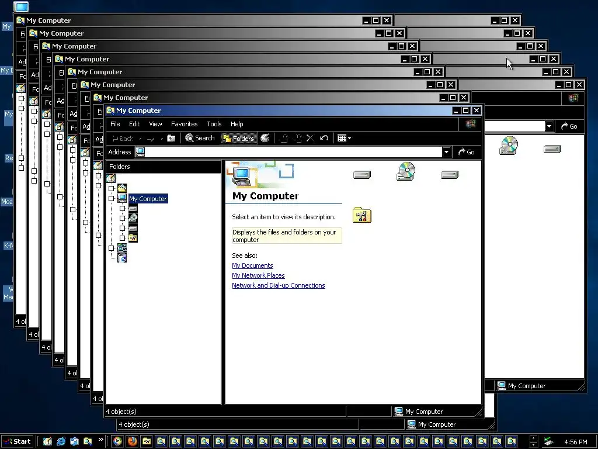Click the Delete X toolbar icon
598x449 pixels.
(x=310, y=138)
